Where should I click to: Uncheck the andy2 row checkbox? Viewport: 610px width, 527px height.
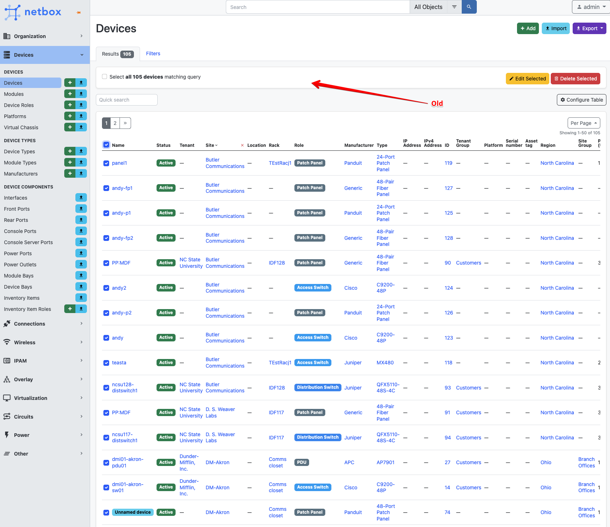106,288
